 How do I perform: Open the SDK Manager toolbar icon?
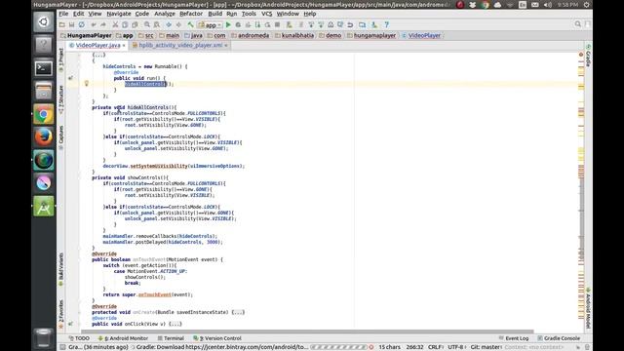tap(374, 24)
